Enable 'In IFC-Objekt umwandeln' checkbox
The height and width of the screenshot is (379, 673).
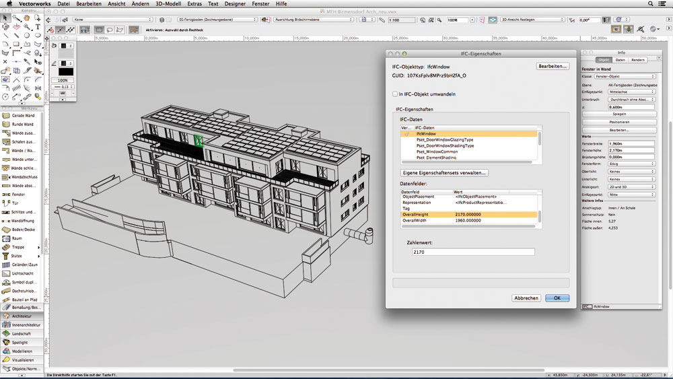395,94
